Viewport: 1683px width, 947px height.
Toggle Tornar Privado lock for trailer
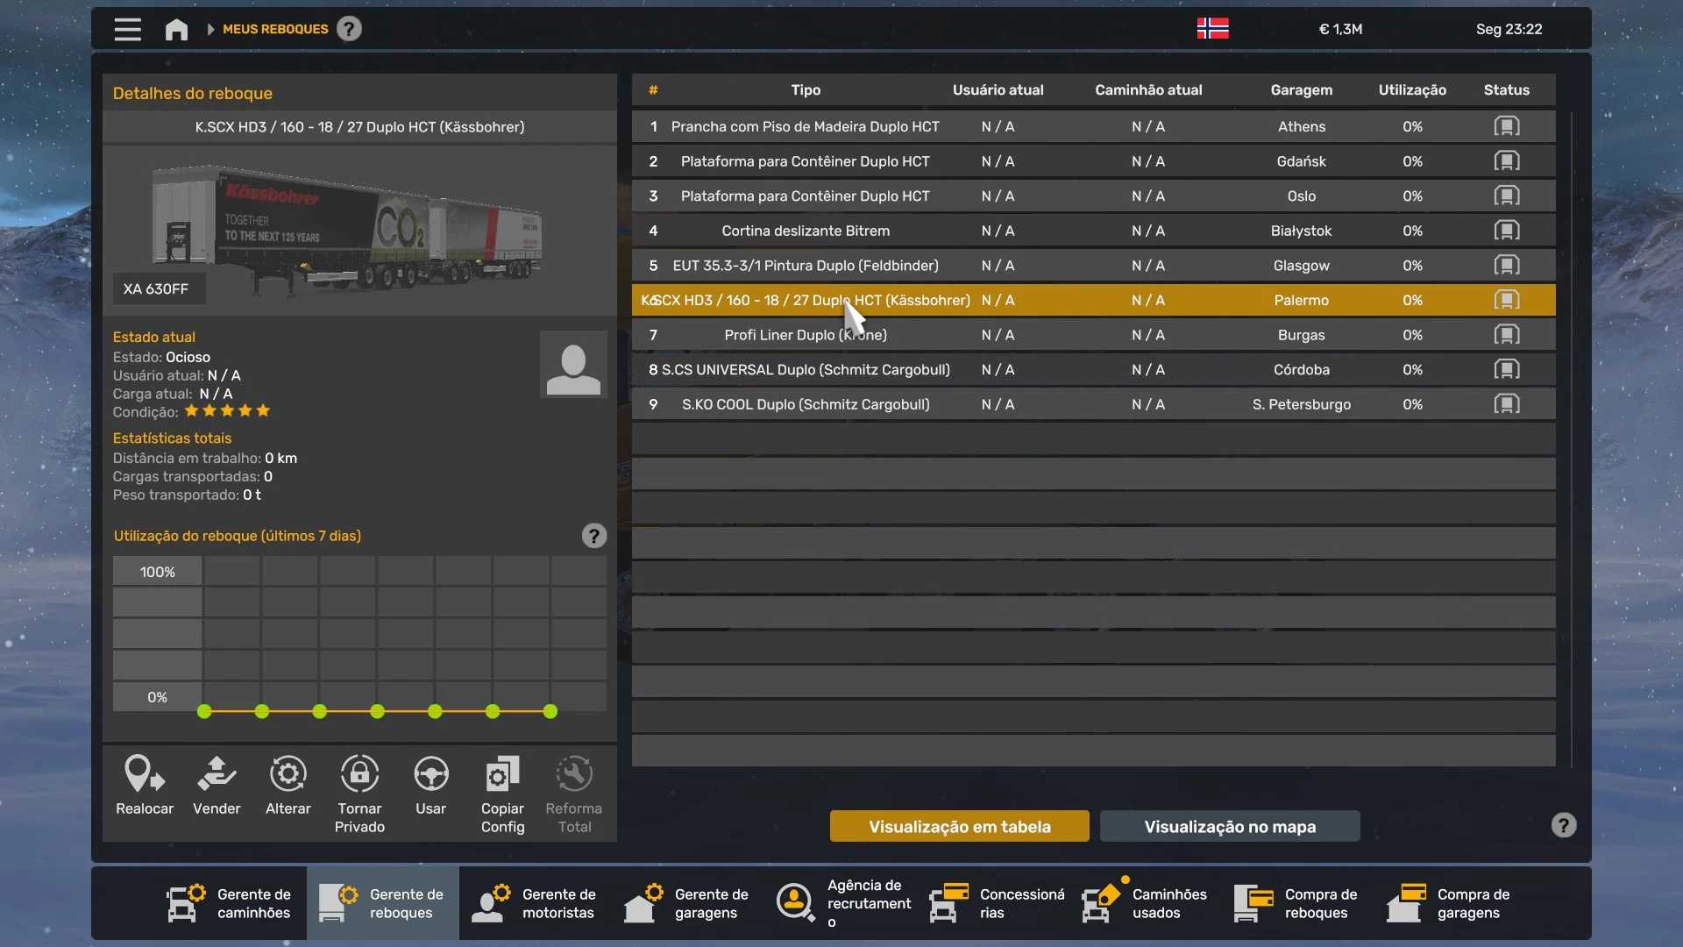click(359, 775)
